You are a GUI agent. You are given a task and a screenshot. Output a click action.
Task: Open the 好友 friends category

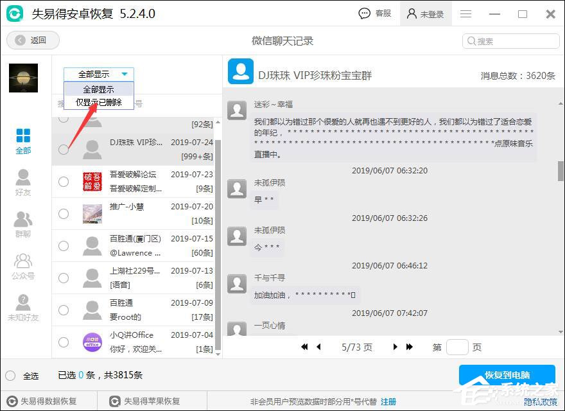(x=23, y=183)
